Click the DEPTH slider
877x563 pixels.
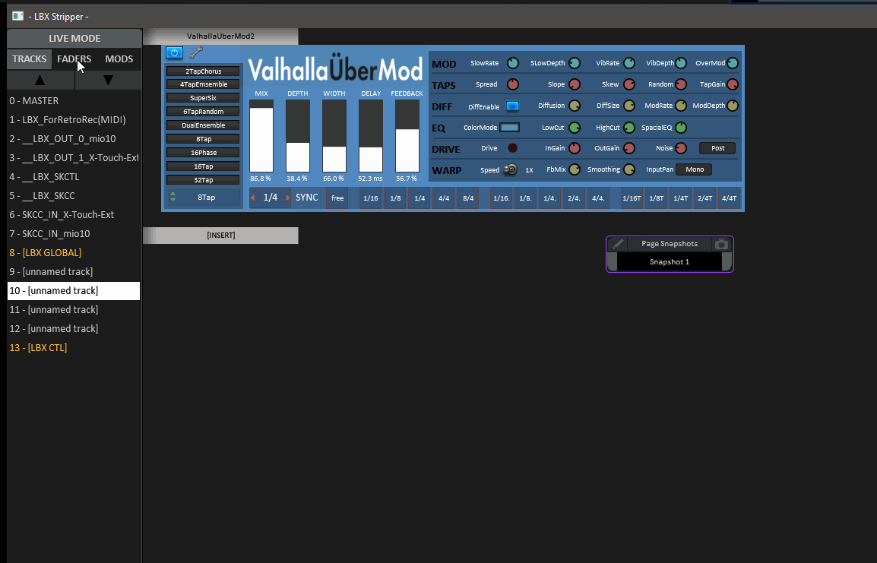(x=298, y=136)
